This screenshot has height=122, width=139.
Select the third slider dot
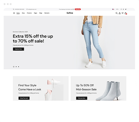(19, 67)
